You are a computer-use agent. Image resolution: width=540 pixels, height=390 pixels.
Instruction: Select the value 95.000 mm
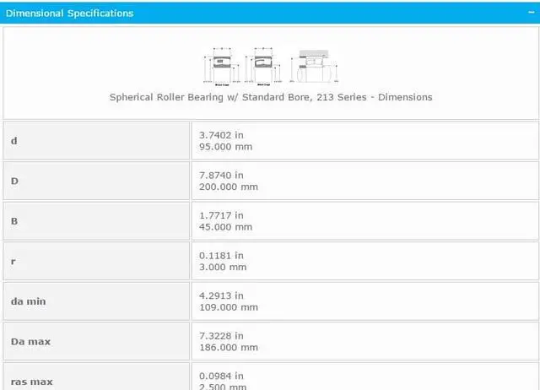[x=225, y=147]
